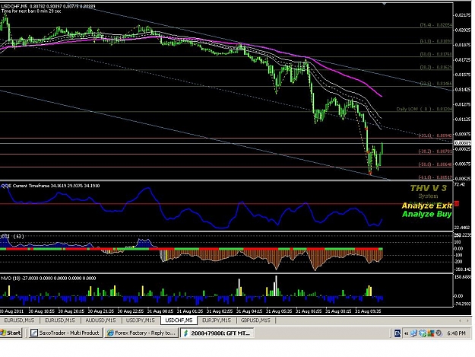Click the chart tabs scroll-left arrow
The height and width of the screenshot is (357, 475).
coord(460,320)
